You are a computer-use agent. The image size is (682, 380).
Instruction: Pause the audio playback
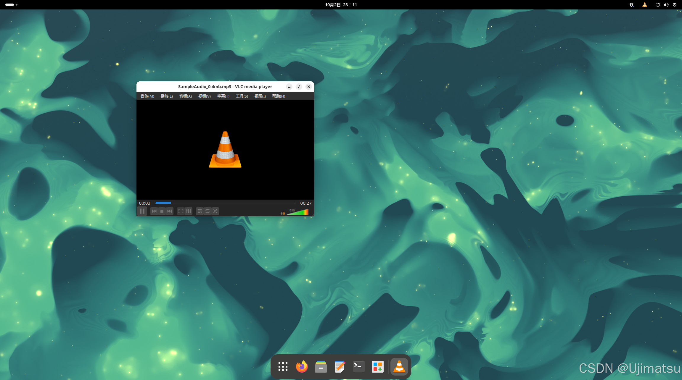pos(142,211)
